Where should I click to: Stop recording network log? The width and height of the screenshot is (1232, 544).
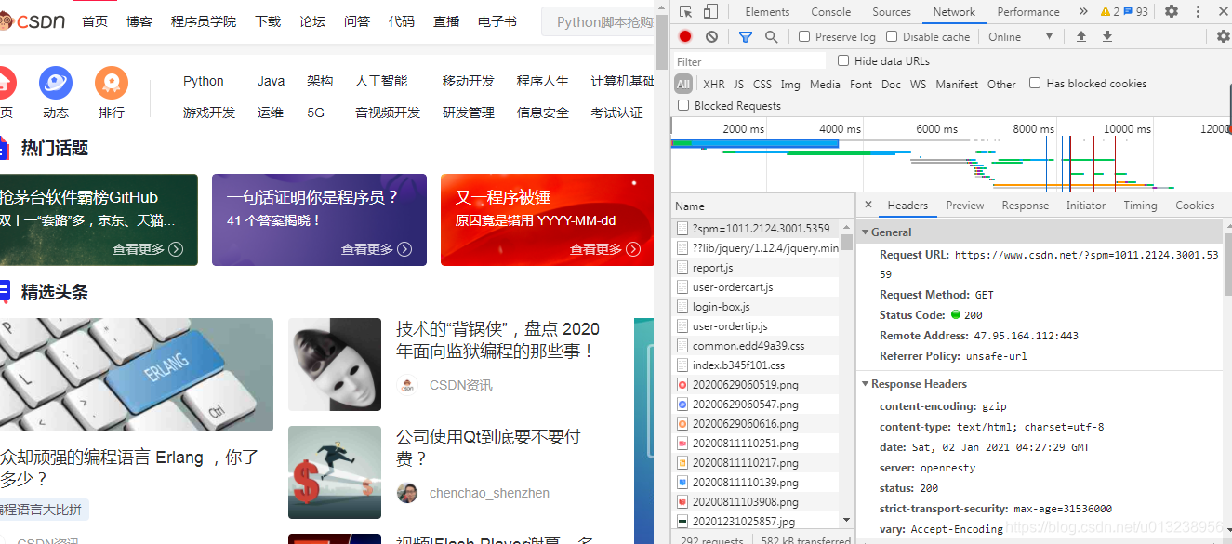[x=685, y=36]
